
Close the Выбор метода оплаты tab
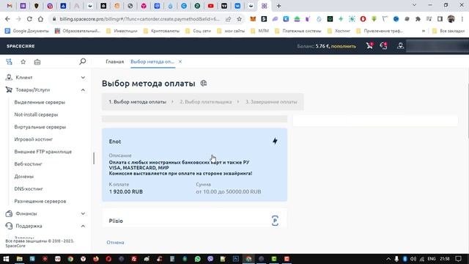coord(180,62)
